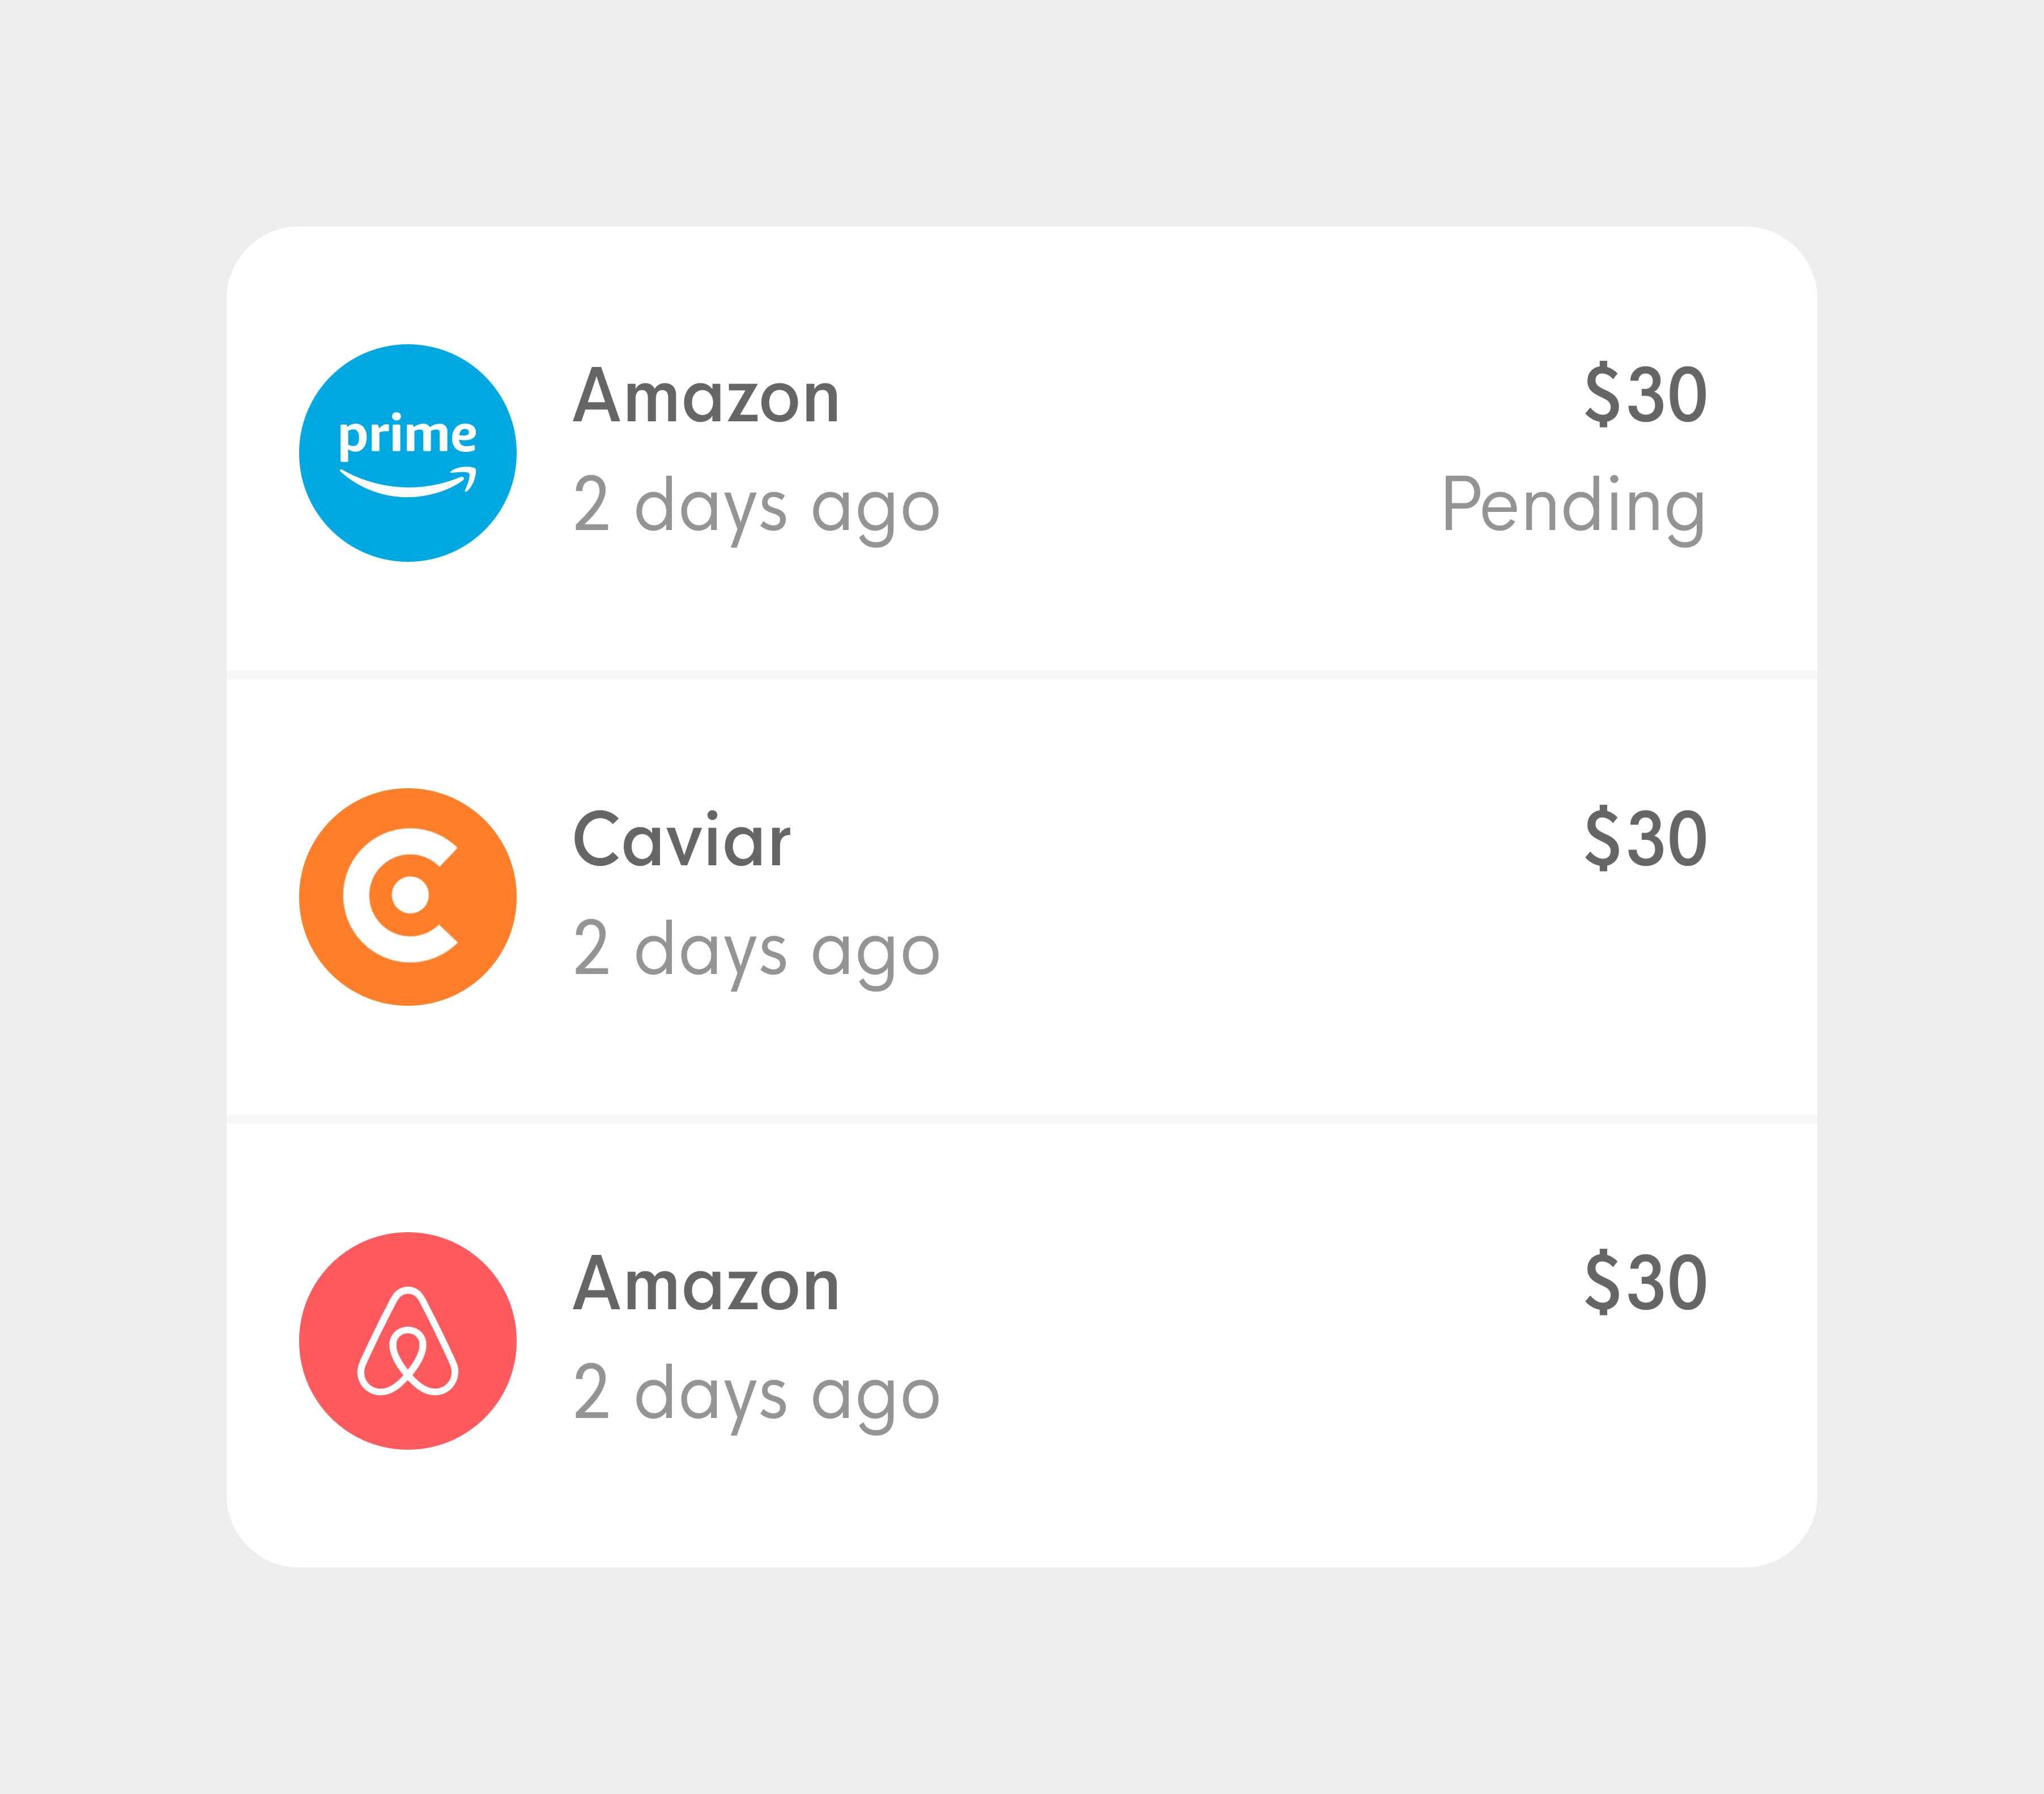This screenshot has height=1794, width=2044.
Task: Select the Caviar merchant name
Action: [681, 840]
